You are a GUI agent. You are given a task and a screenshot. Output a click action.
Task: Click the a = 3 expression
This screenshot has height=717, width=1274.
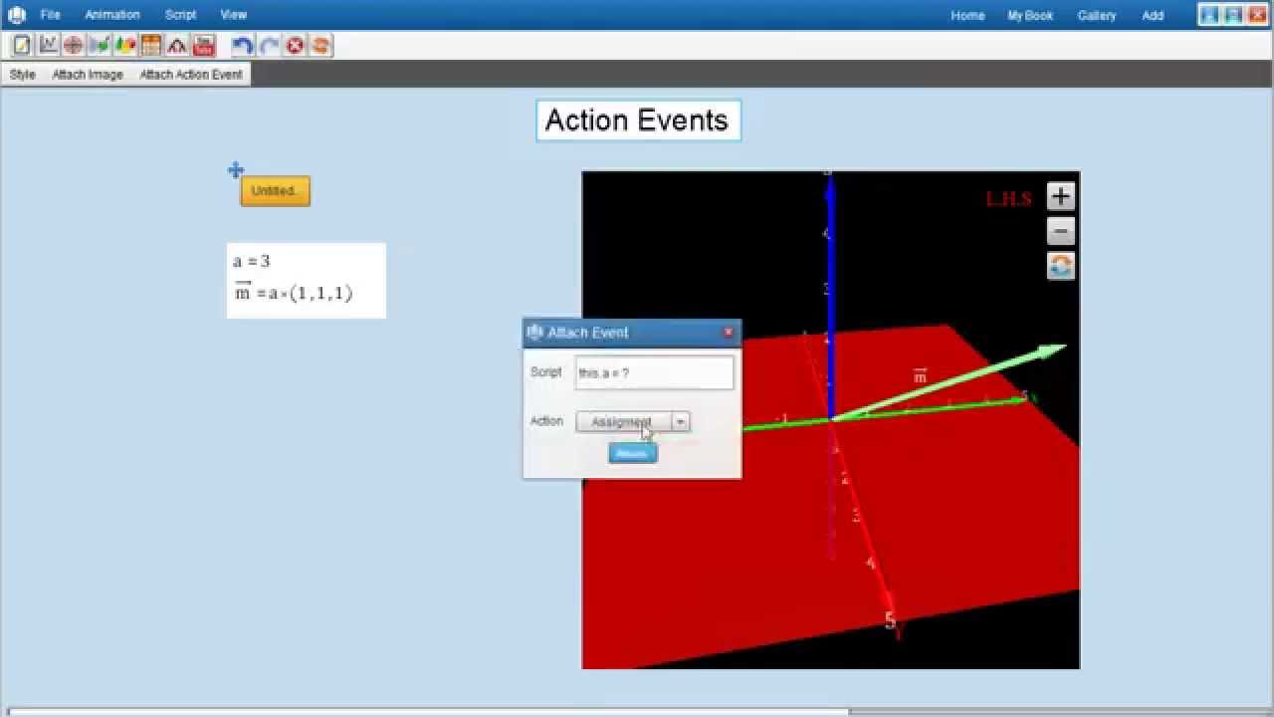252,262
